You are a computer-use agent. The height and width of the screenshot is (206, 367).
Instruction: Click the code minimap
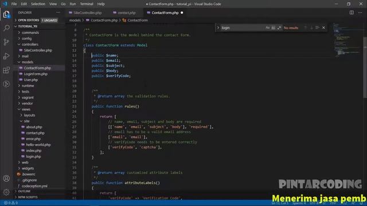pos(347,39)
